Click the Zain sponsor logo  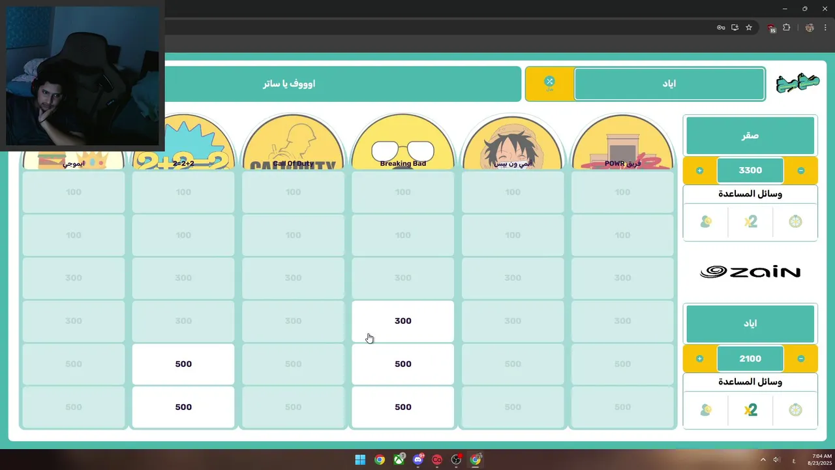750,272
